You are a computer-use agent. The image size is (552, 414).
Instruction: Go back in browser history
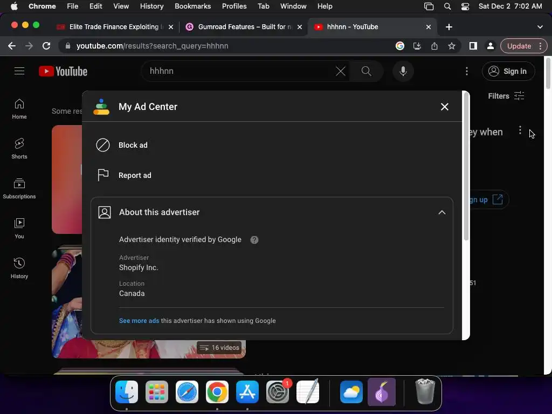(x=12, y=46)
